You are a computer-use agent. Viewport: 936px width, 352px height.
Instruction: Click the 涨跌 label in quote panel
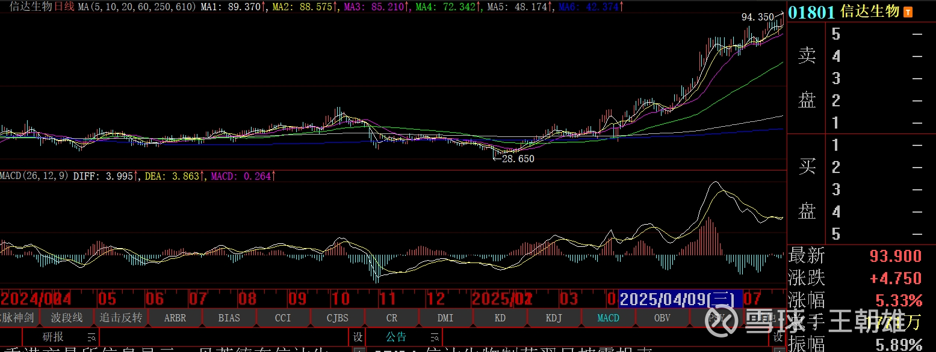pos(807,279)
